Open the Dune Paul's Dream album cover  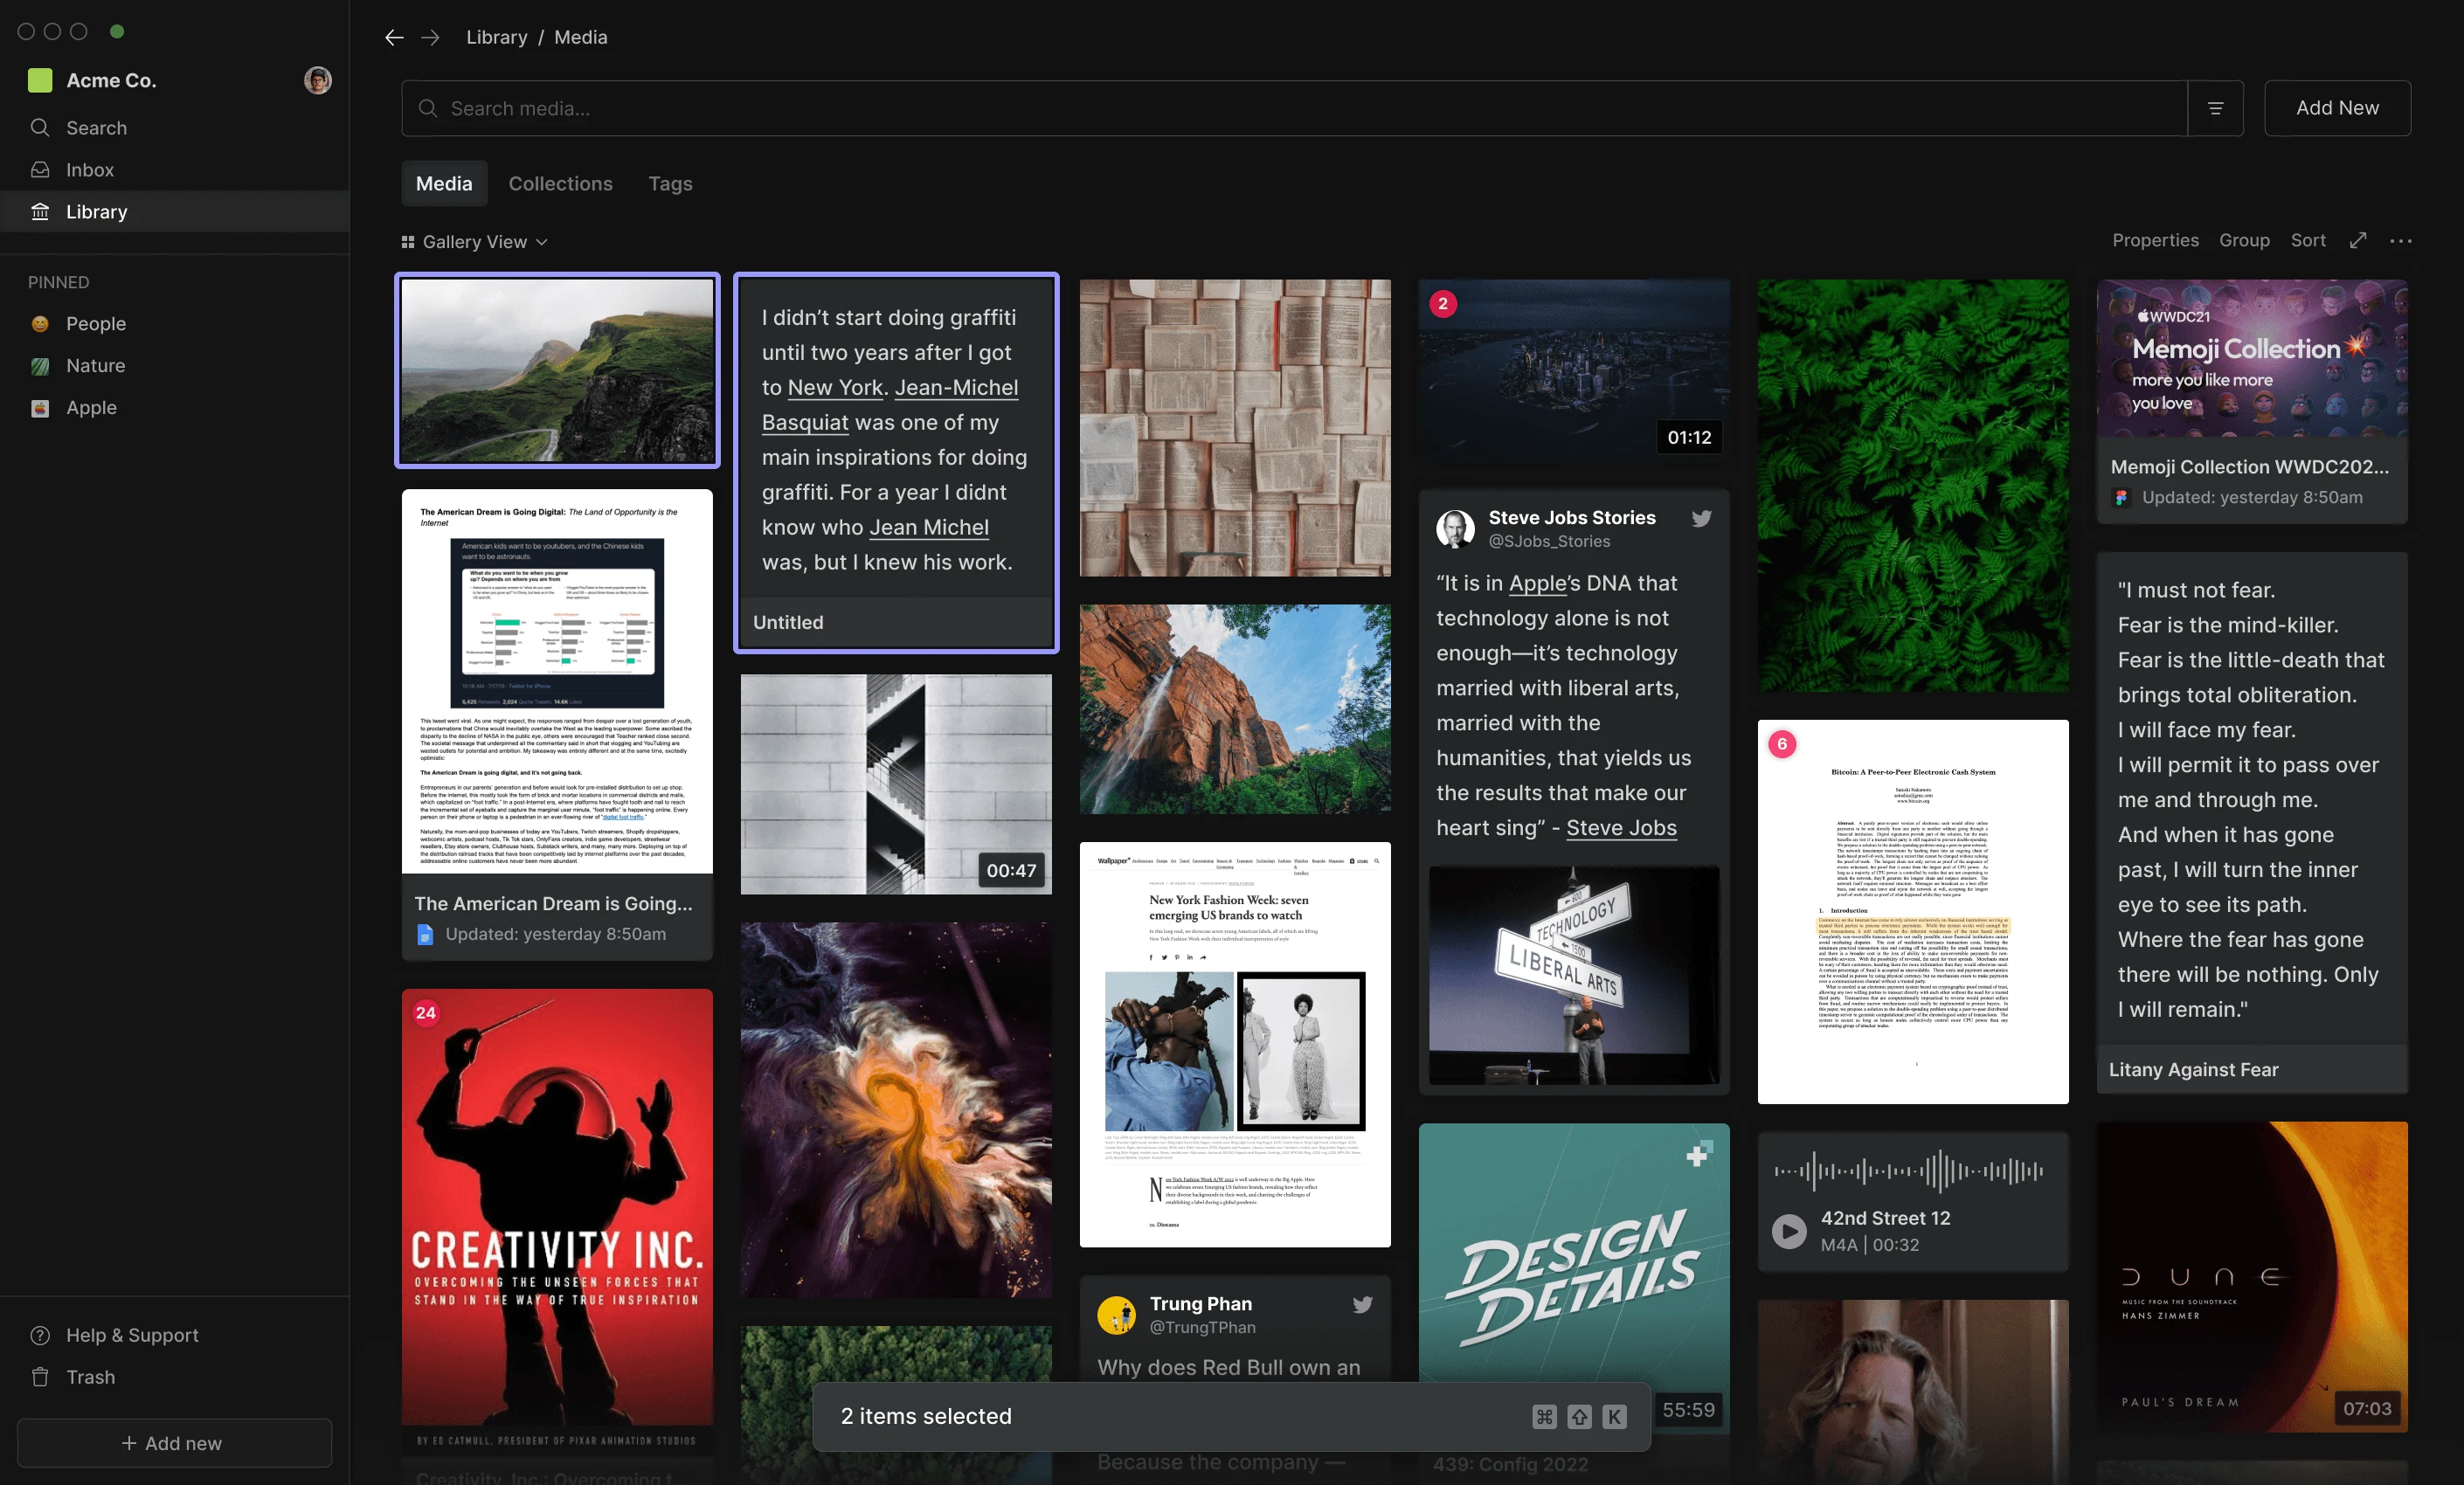[x=2251, y=1276]
